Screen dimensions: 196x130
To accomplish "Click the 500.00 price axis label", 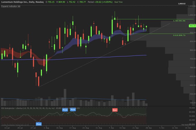I will [x=193, y=103].
